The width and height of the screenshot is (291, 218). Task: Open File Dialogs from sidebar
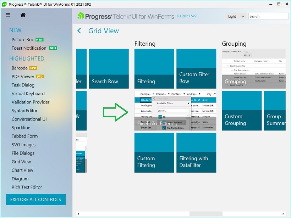tap(23, 153)
